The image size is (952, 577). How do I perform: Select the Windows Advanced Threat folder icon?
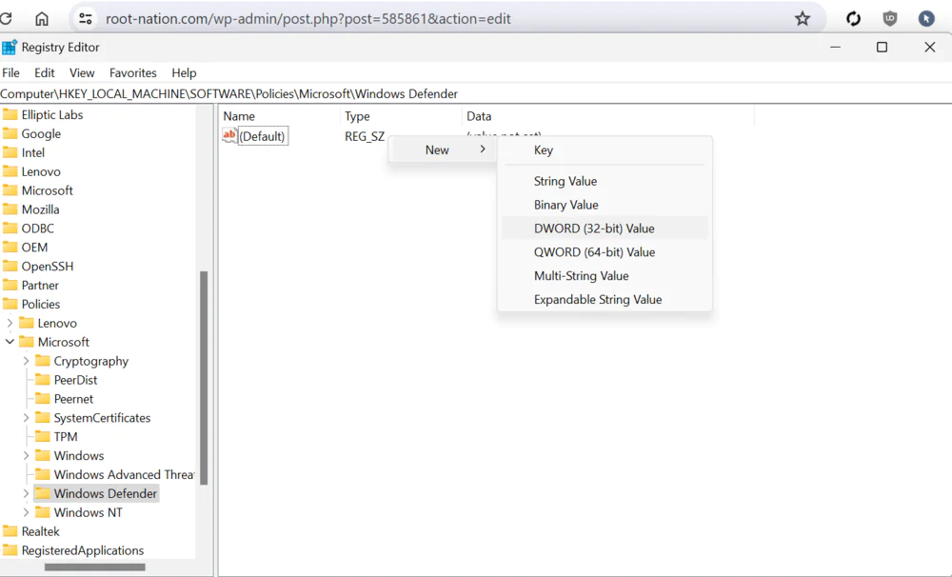[x=43, y=474]
